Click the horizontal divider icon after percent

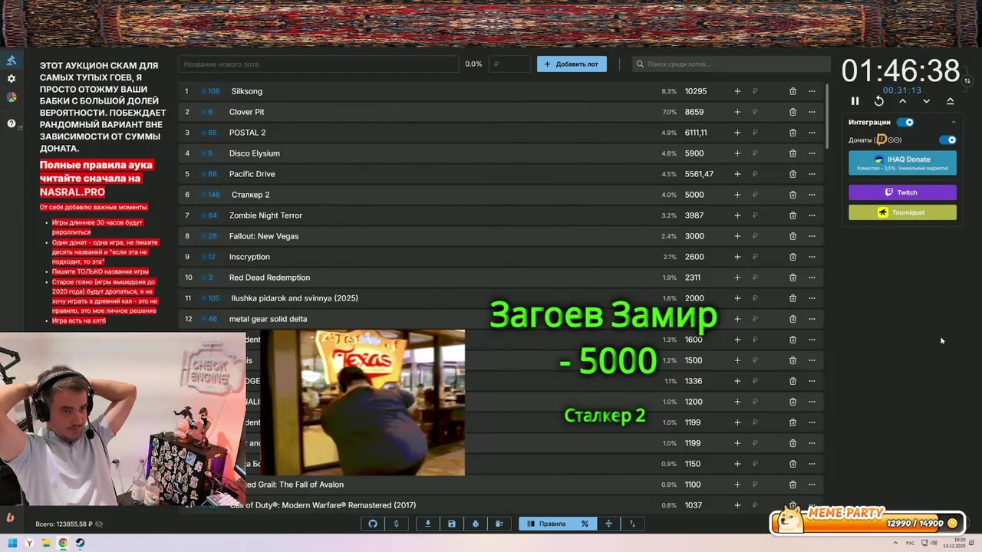(x=608, y=524)
